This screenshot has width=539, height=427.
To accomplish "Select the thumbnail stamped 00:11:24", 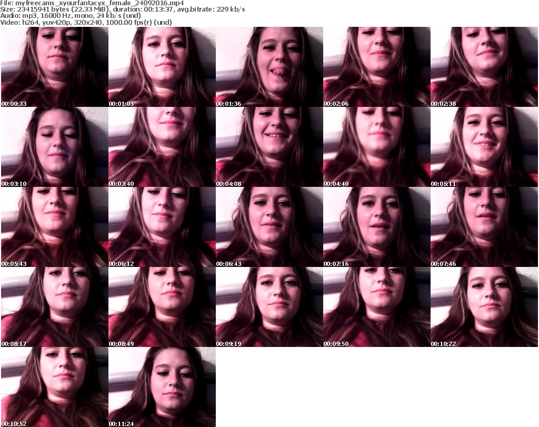I will point(162,387).
